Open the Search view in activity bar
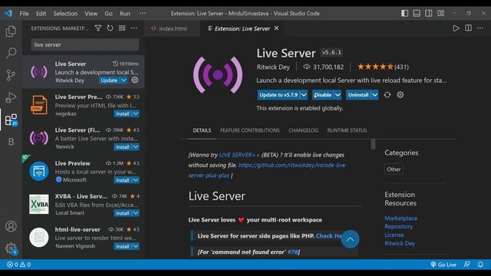 pyautogui.click(x=11, y=53)
